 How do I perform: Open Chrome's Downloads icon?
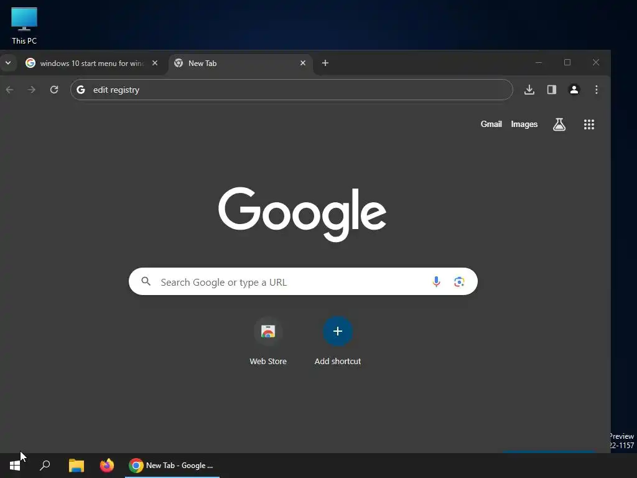529,90
